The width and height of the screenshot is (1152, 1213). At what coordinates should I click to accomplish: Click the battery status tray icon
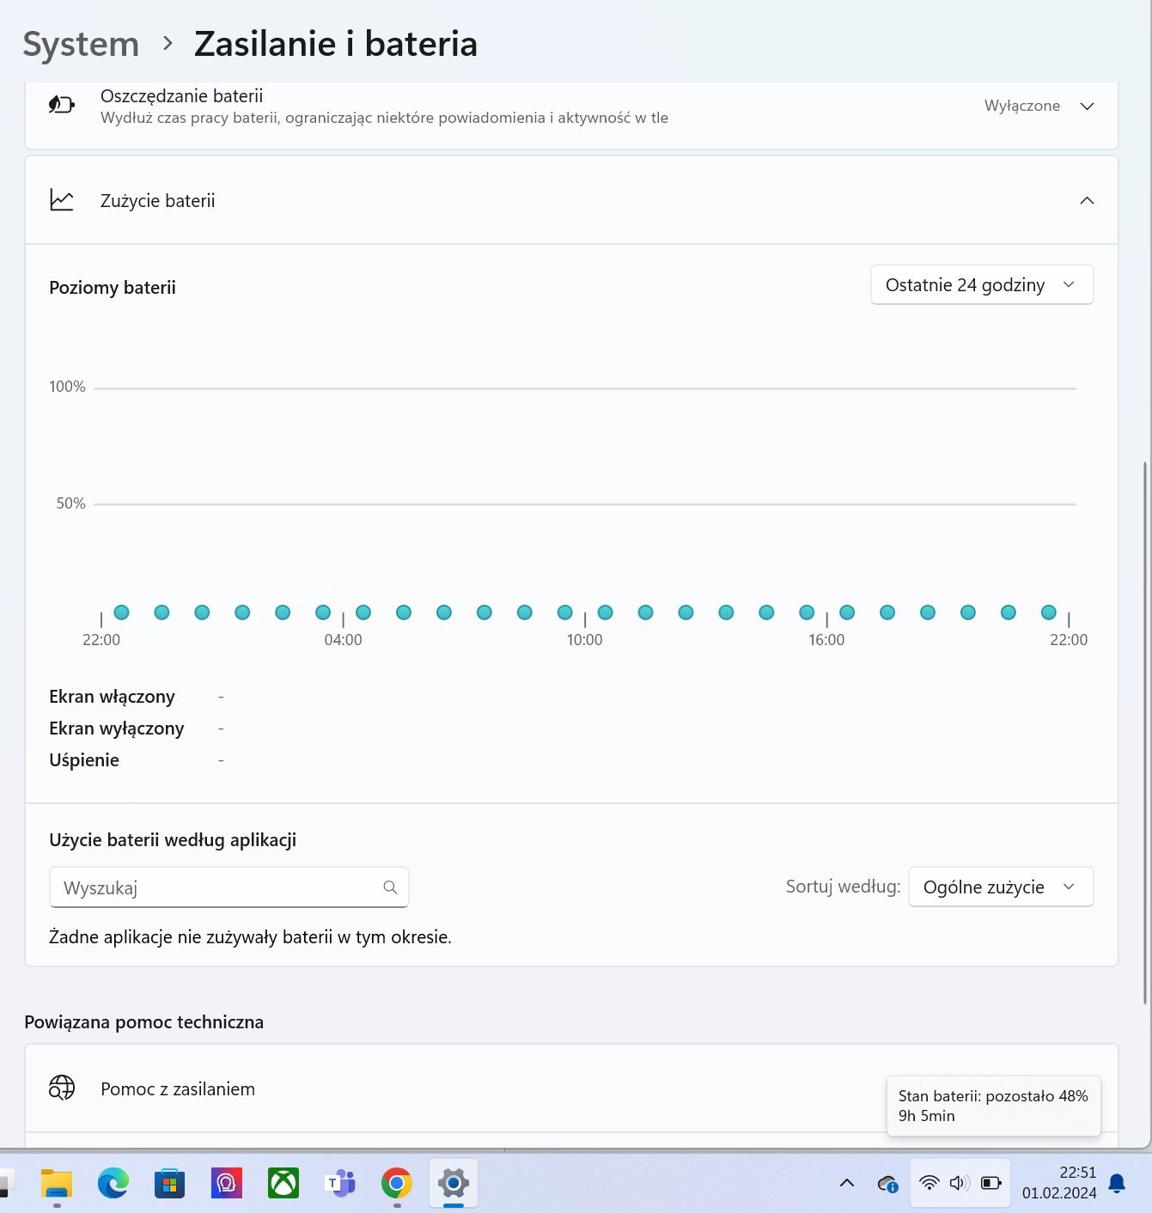click(990, 1184)
